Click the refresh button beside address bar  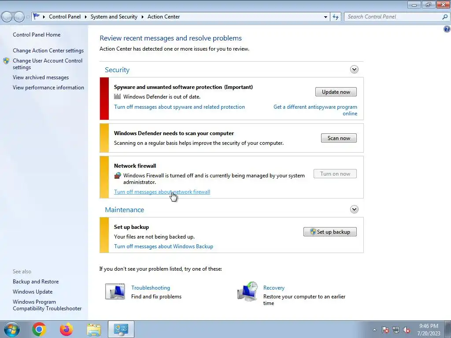pyautogui.click(x=335, y=17)
